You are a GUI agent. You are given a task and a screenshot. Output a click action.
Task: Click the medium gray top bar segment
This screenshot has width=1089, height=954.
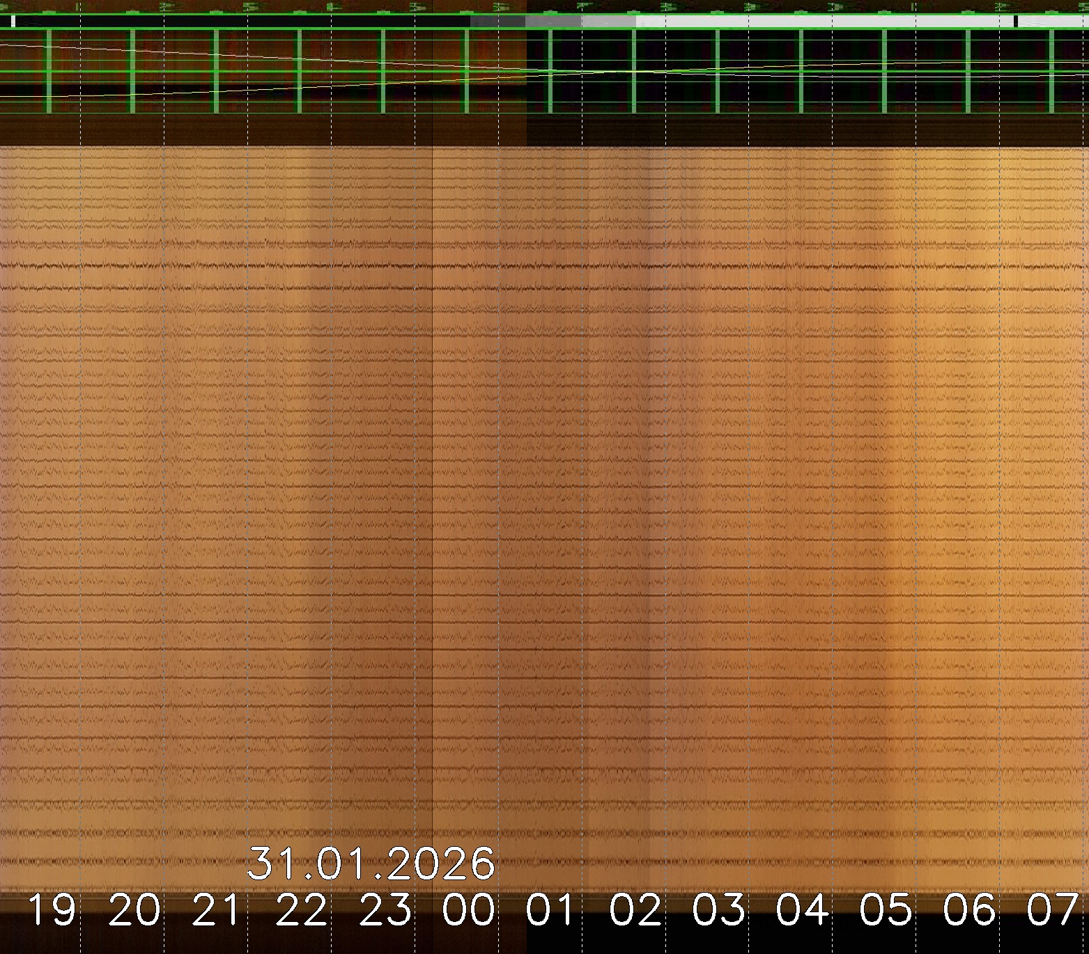pyautogui.click(x=553, y=22)
